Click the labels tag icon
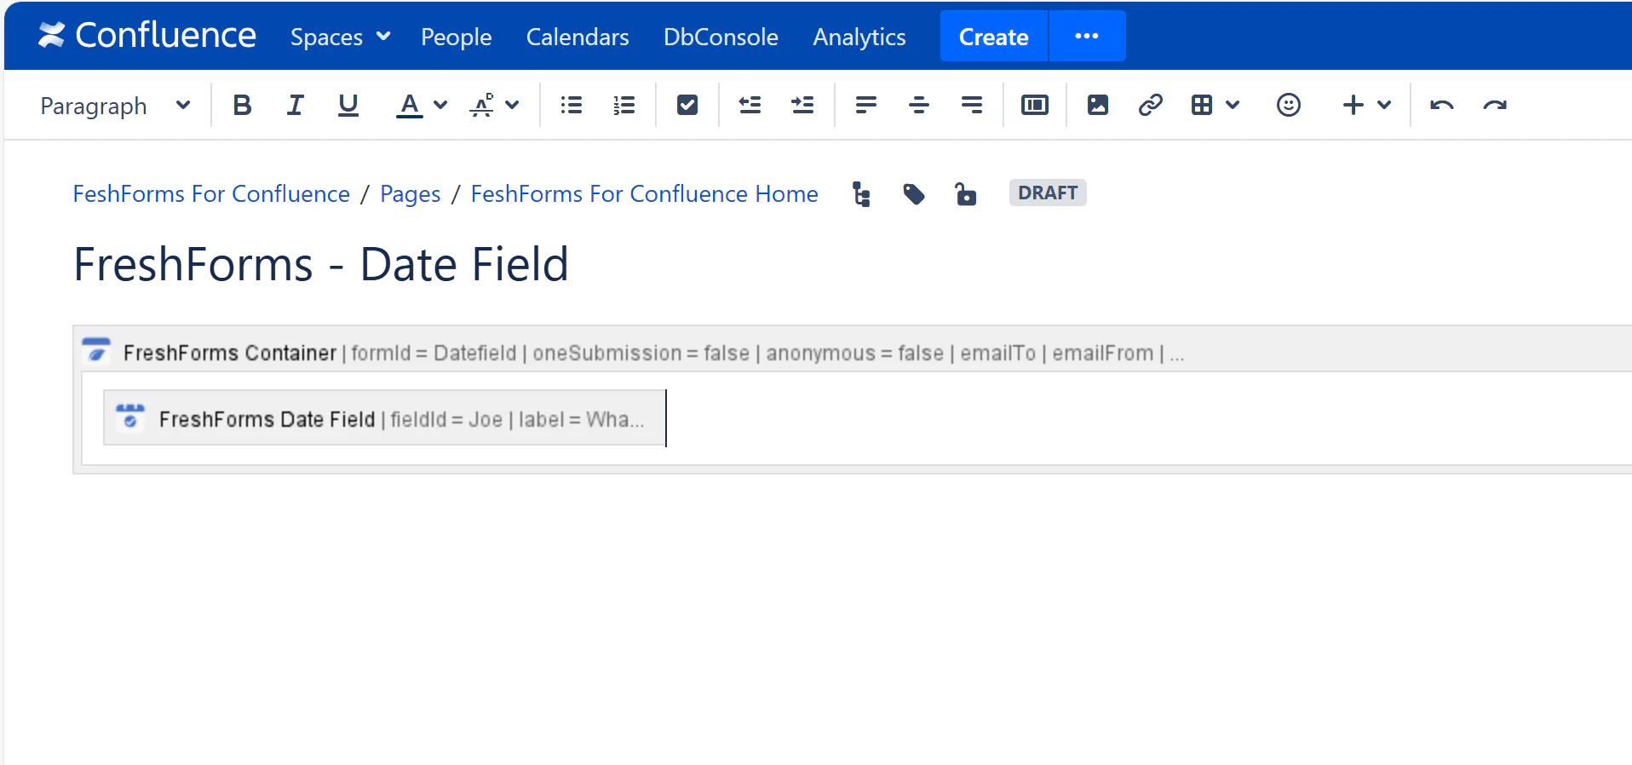This screenshot has height=765, width=1632. [913, 194]
